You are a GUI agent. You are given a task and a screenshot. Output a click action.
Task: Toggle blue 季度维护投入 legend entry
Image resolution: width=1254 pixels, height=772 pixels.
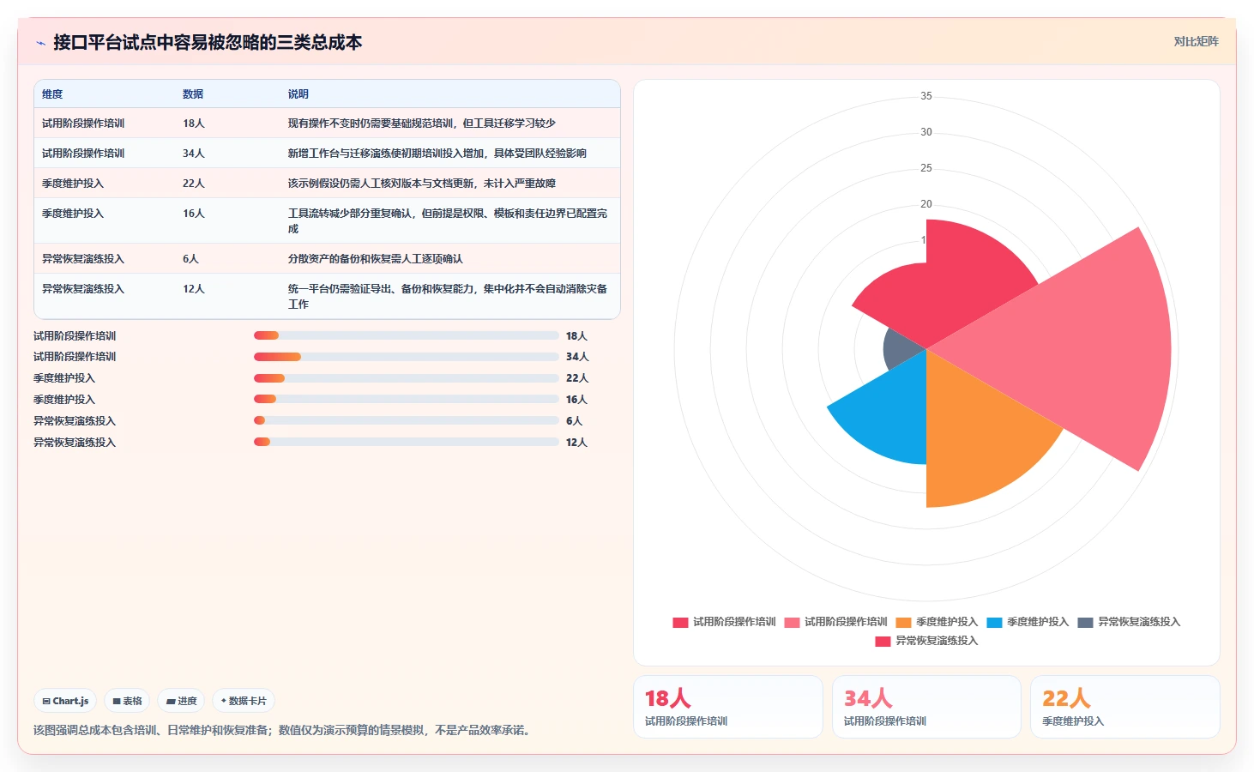point(1028,622)
